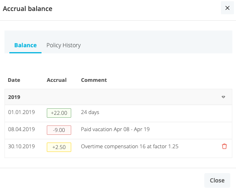236x191 pixels.
Task: Select the 2019 year header row
Action: 118,97
